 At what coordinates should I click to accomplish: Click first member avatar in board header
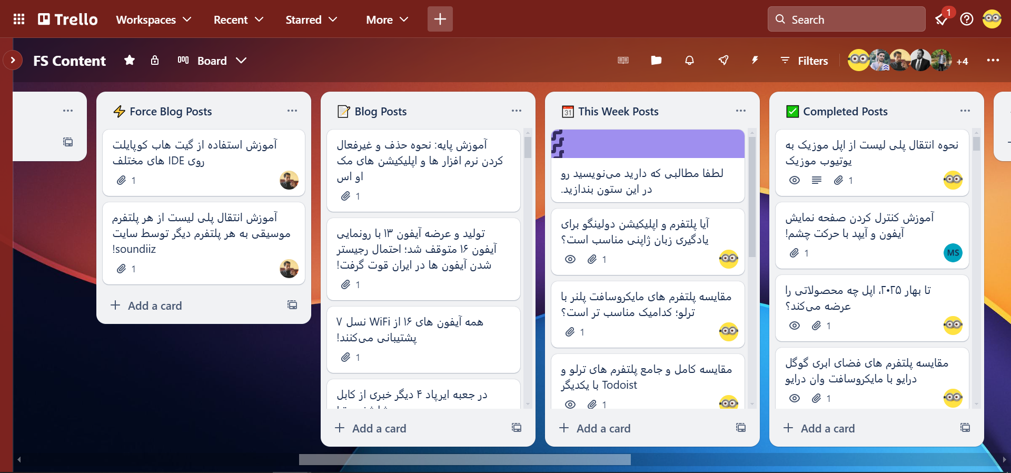click(858, 60)
